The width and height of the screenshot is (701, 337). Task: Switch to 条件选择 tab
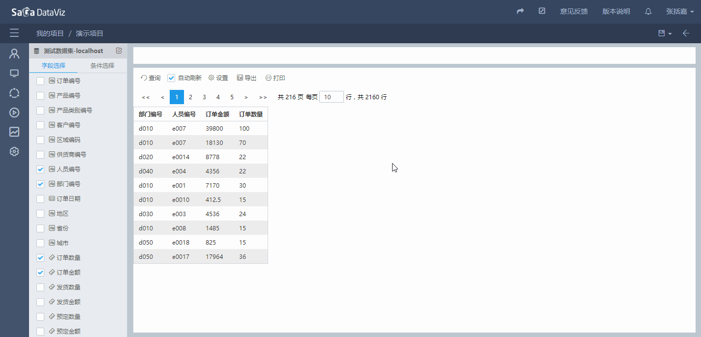point(102,65)
